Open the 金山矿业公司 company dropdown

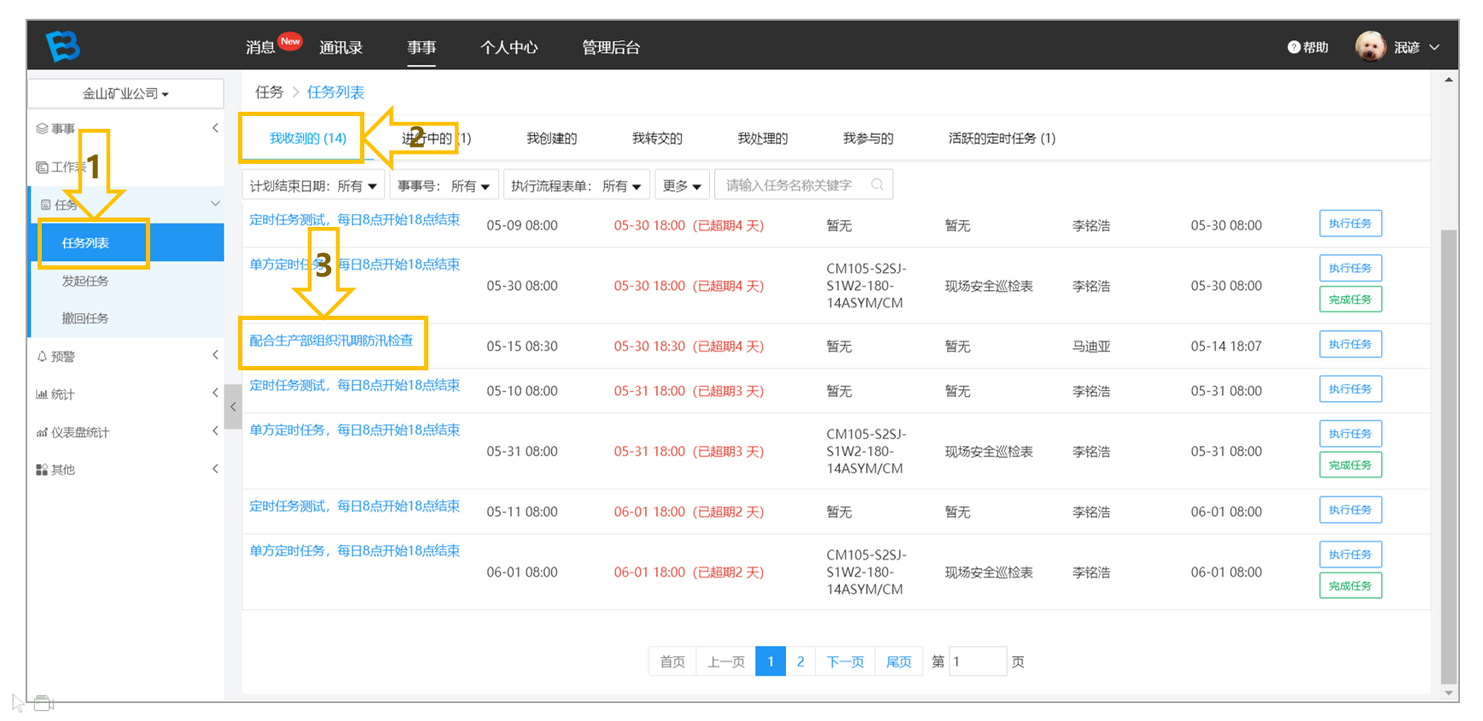(126, 93)
